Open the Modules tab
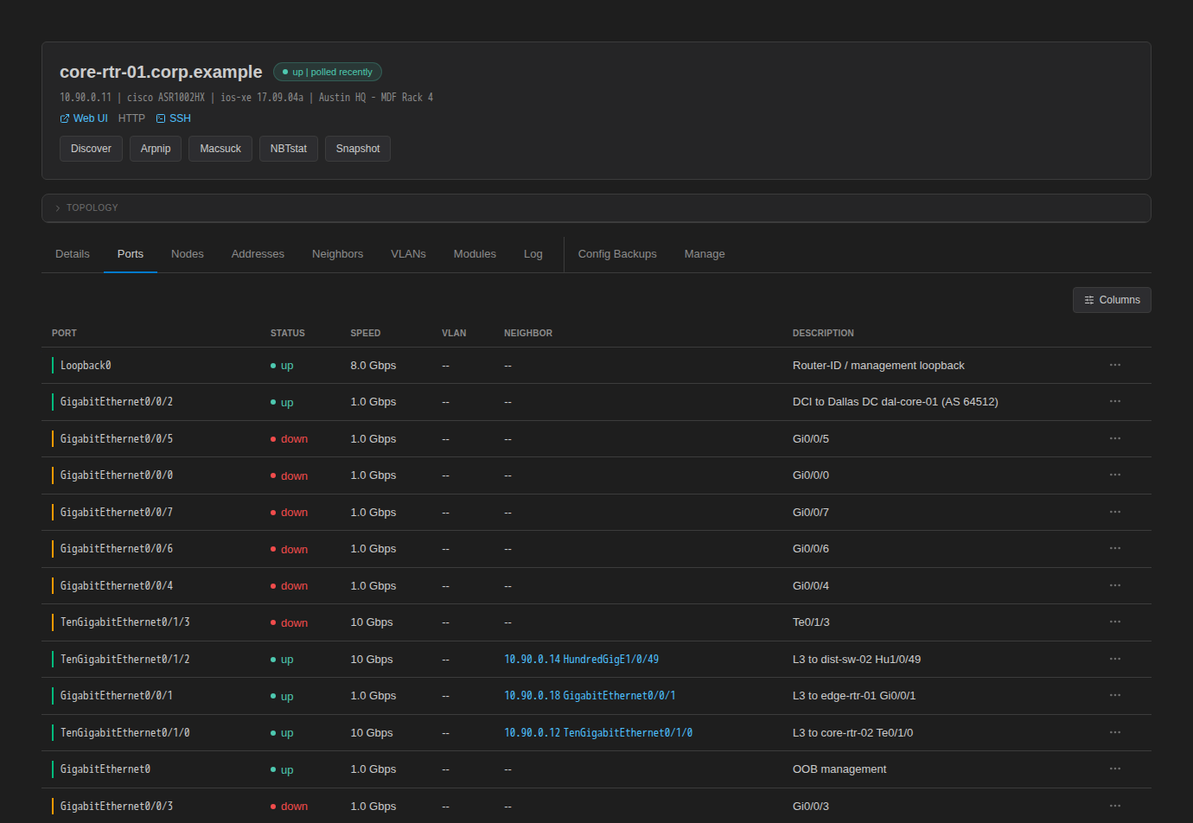Screen dimensions: 1193x823 [475, 254]
